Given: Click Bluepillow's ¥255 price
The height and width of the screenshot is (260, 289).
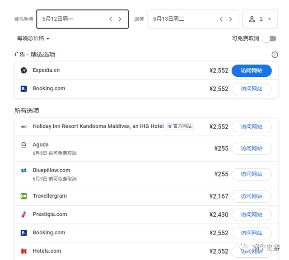Looking at the screenshot, I should point(221,174).
